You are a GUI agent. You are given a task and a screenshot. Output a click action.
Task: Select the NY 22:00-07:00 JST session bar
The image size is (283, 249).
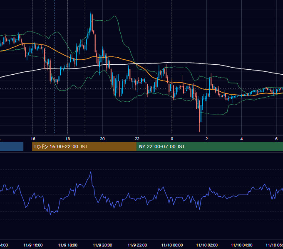tap(209, 146)
